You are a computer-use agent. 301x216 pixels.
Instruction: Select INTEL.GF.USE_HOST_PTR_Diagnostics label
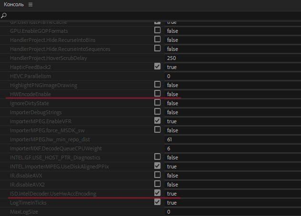coord(55,157)
